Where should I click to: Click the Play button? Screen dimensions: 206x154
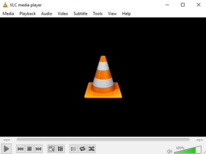[6, 149]
